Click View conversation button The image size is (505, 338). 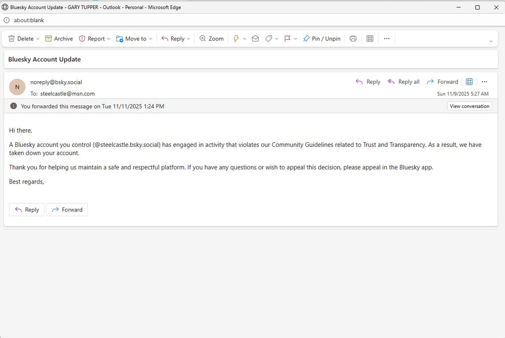point(470,106)
